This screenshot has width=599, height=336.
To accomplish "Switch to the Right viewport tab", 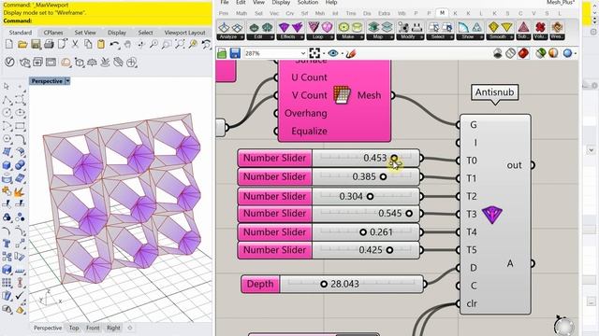I will pyautogui.click(x=113, y=328).
